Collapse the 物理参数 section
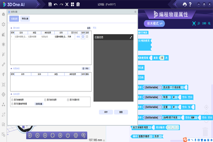The height and width of the screenshot is (142, 213). point(11,68)
